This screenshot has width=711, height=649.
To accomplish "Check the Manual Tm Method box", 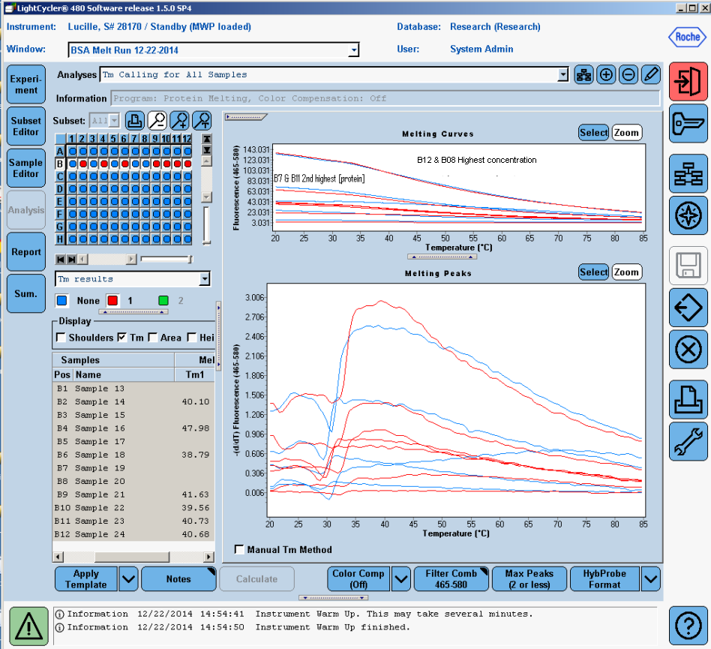I will pyautogui.click(x=239, y=550).
